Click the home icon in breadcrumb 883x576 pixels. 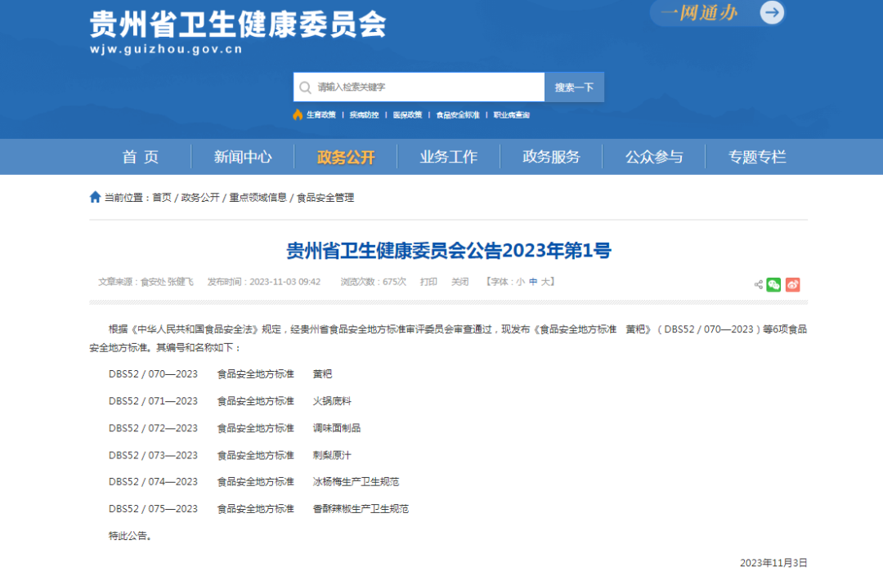pyautogui.click(x=95, y=197)
